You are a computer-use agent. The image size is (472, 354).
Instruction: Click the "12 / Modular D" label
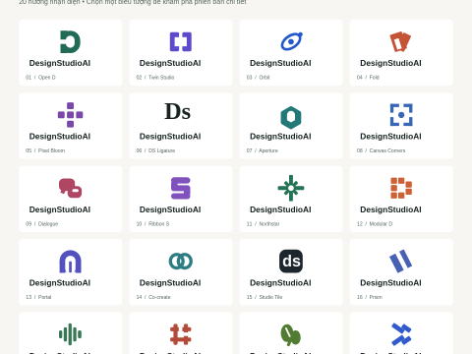(x=375, y=224)
